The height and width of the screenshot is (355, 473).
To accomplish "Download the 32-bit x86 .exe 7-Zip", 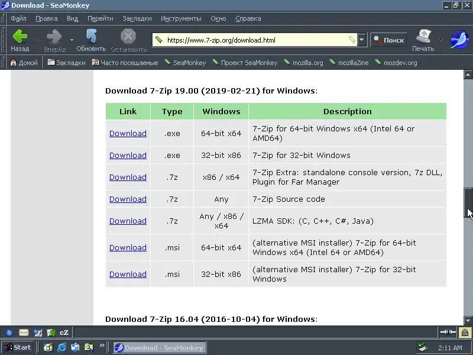I will [x=128, y=156].
